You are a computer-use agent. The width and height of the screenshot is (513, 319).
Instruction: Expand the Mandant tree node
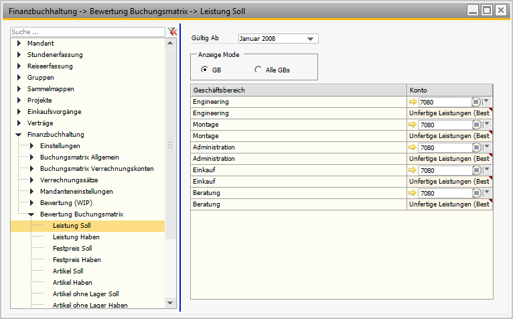coord(19,44)
